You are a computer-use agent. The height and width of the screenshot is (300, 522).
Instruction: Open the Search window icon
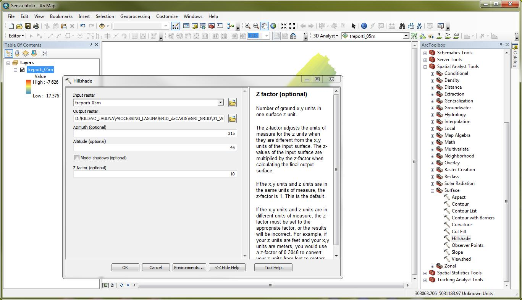tap(203, 26)
